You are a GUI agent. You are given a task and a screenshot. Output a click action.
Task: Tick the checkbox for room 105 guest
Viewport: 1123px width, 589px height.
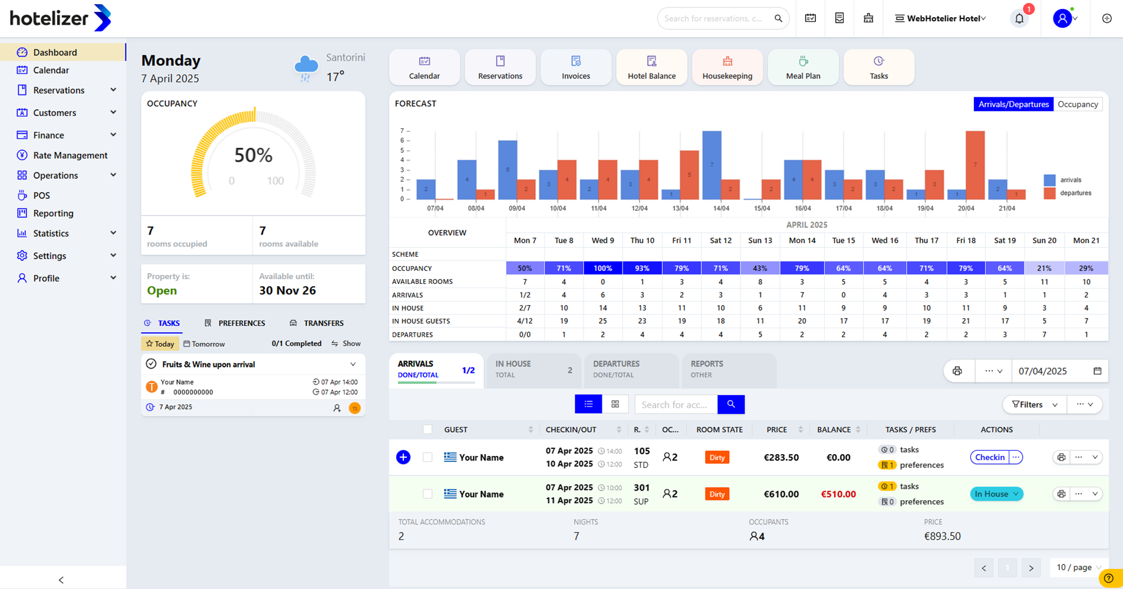point(427,457)
